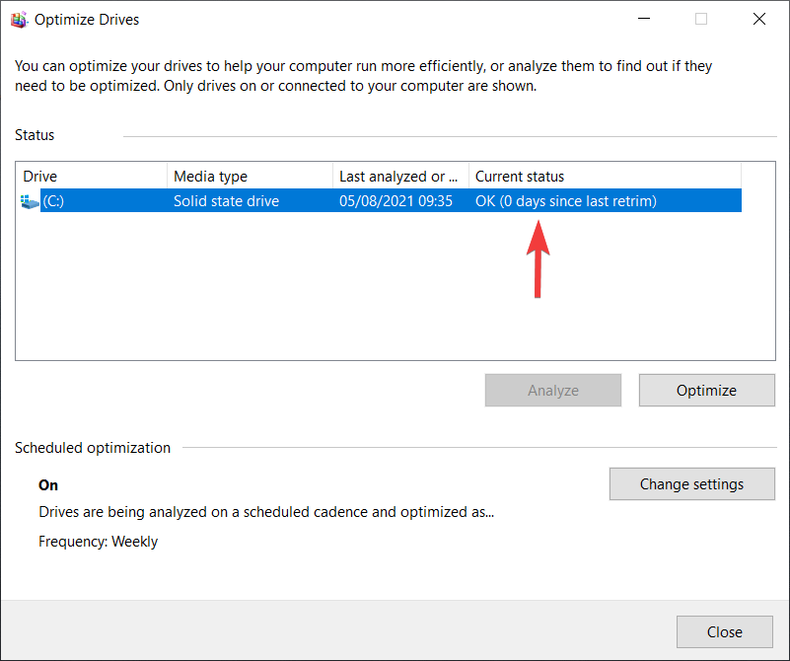
Task: Select the C: drive icon in list
Action: click(30, 201)
